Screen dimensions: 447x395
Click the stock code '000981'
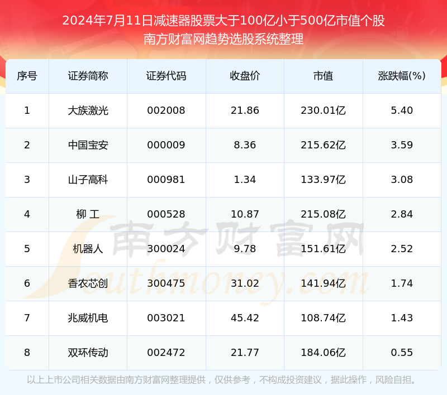pyautogui.click(x=166, y=180)
